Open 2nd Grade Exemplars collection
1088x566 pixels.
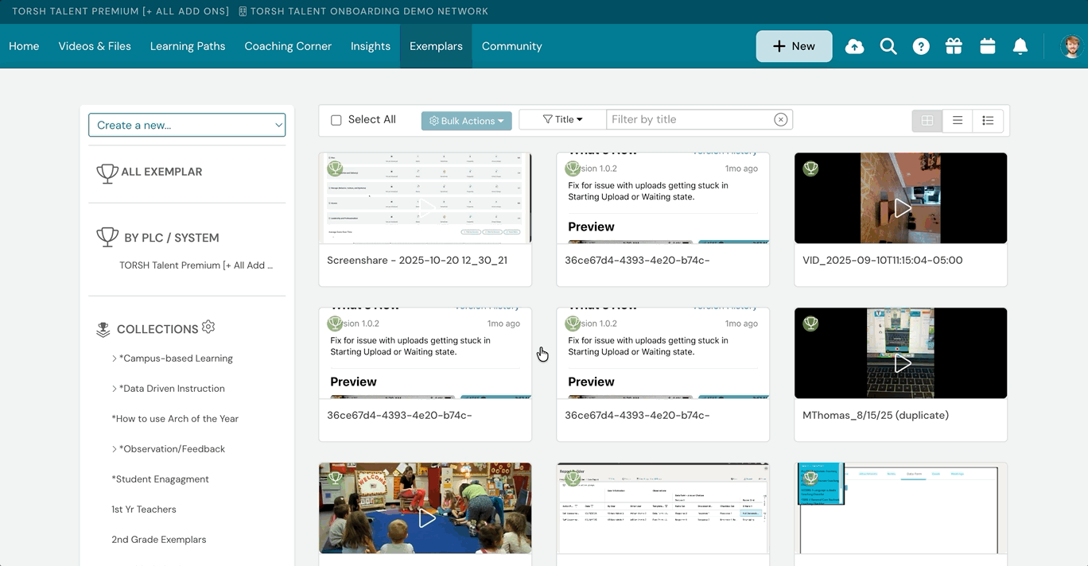(159, 540)
